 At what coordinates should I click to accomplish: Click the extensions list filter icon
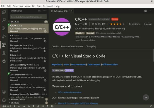click(39, 11)
